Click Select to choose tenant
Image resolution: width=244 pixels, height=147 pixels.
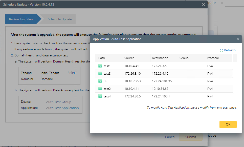click(72, 73)
